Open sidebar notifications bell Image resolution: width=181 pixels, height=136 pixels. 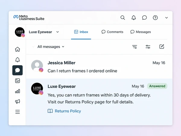pos(17,60)
